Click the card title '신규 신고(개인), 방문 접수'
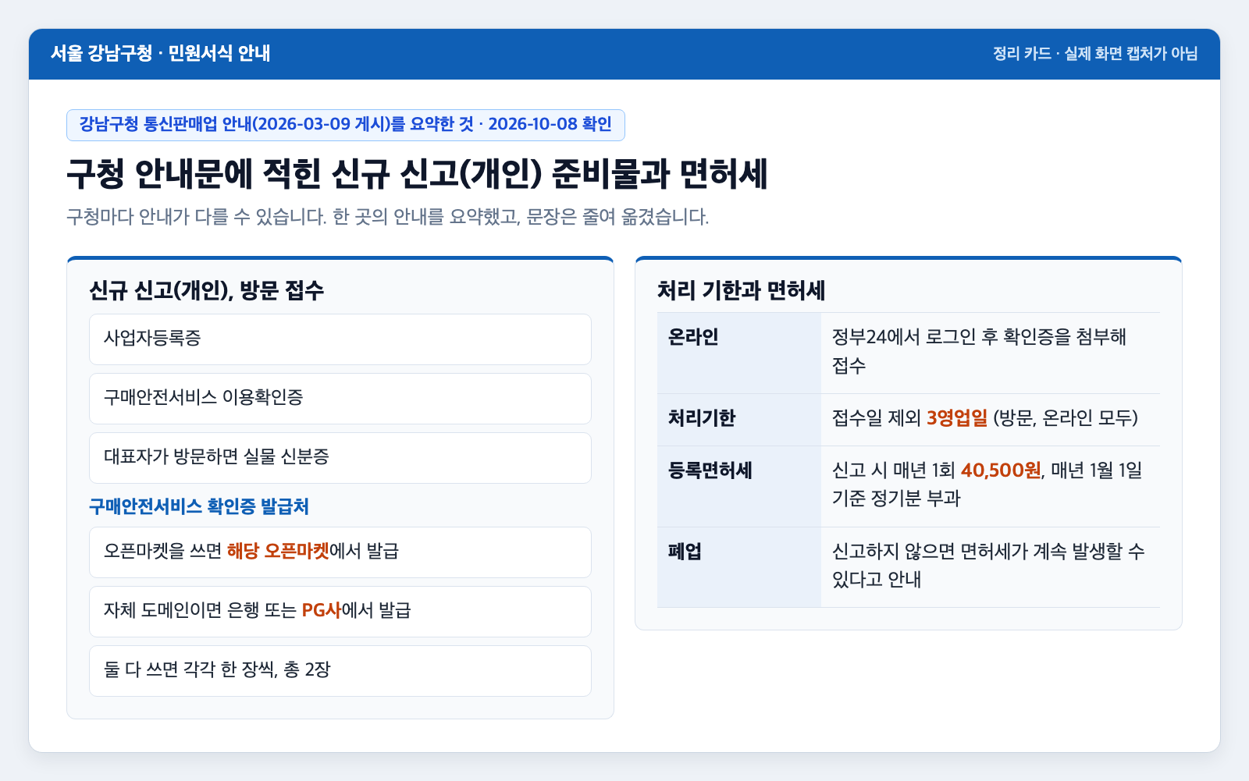 (207, 291)
